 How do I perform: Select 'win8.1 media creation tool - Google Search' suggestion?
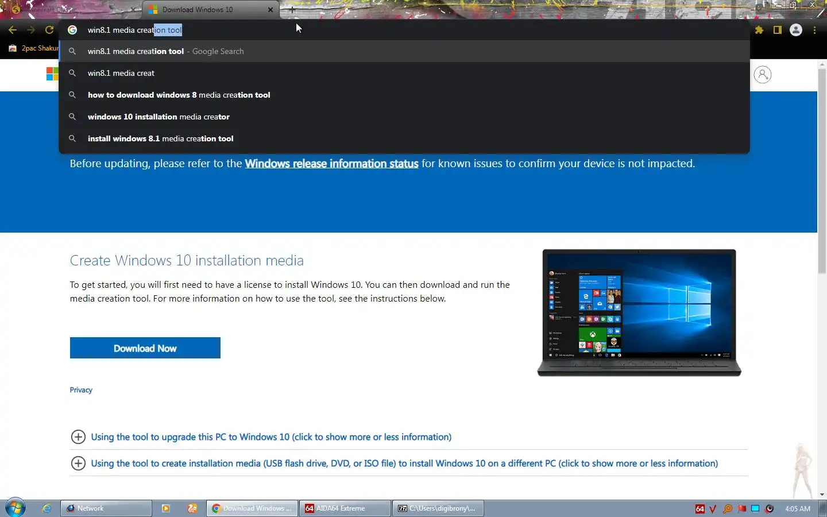[x=404, y=51]
